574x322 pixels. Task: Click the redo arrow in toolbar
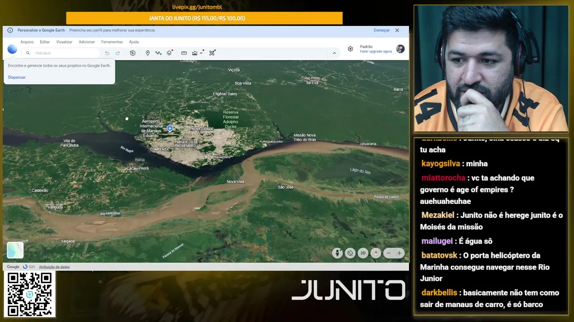(118, 53)
